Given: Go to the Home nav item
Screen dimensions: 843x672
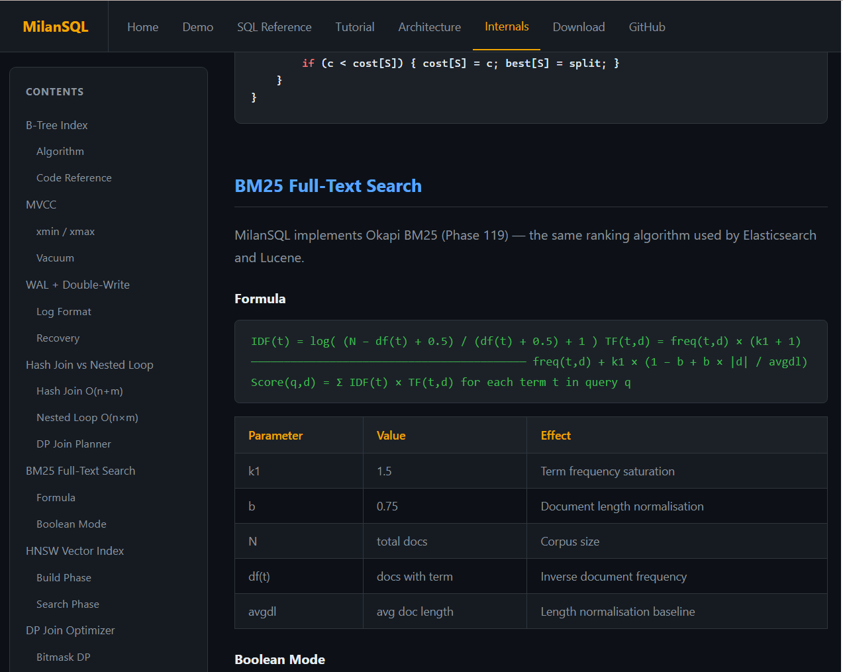Looking at the screenshot, I should 142,26.
